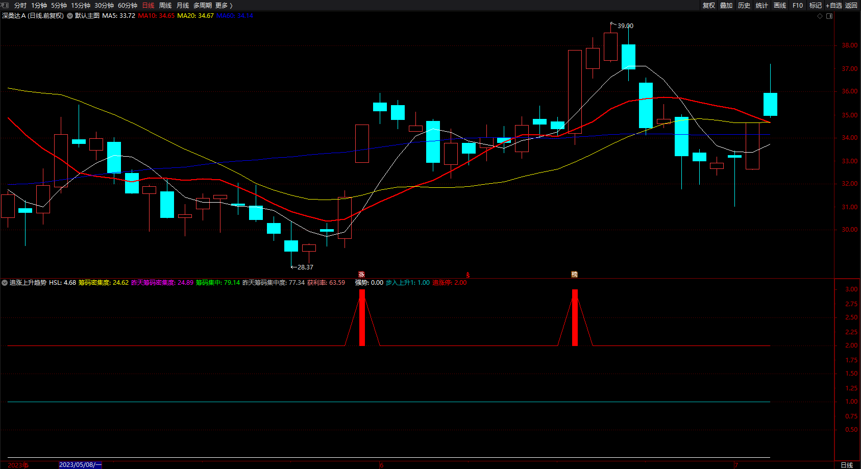This screenshot has height=469, width=861.
Task: Open the 追涨上升趋势 indicator dropdown arrow
Action: (5, 283)
